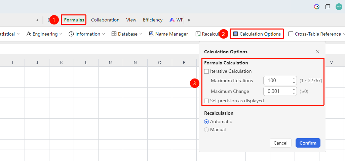Open the Efficiency tab

pyautogui.click(x=153, y=20)
